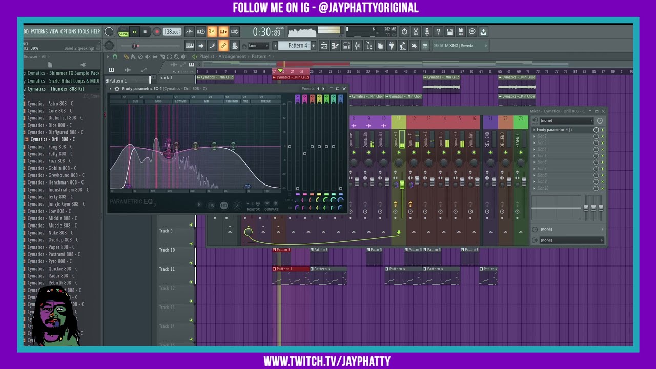
Task: Save the project with the floppy icon
Action: pos(449,32)
